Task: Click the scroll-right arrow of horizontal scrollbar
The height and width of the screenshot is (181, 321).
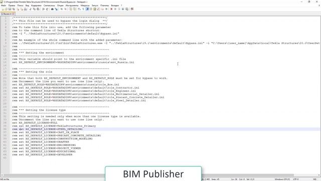Action: [x=319, y=175]
